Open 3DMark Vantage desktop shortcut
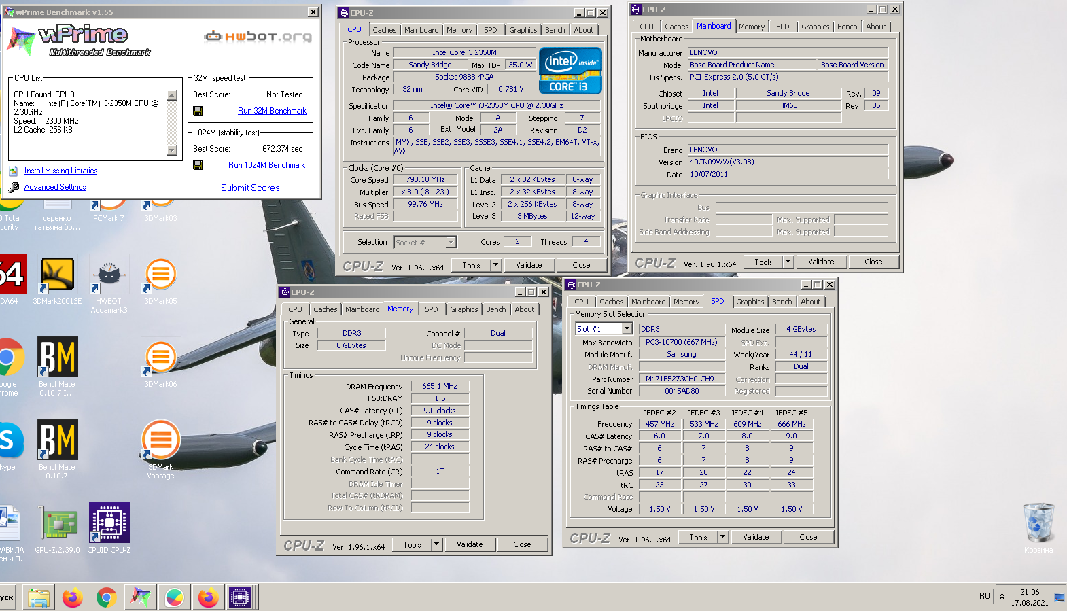 (160, 450)
